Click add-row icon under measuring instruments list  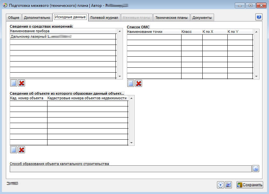click(13, 83)
